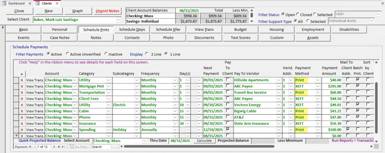Click the green plus add-row icon
This screenshot has height=153, width=385.
click(x=22, y=74)
